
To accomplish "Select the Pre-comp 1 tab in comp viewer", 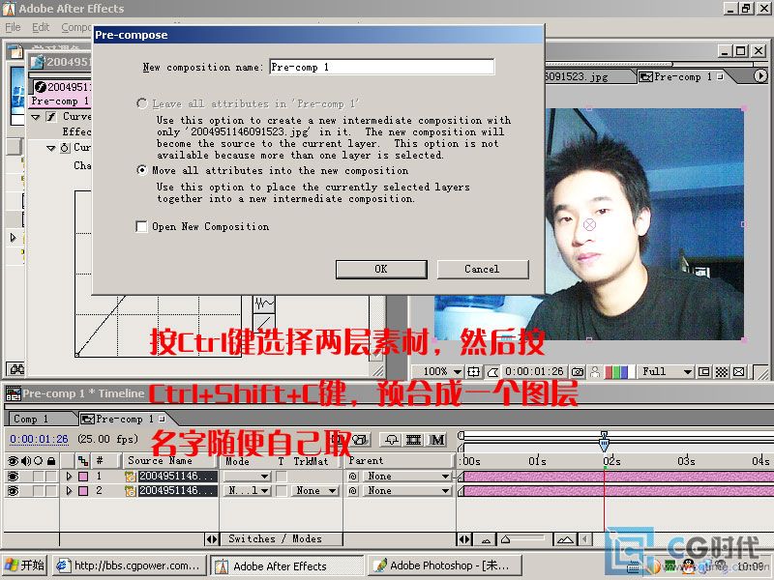I will click(x=683, y=76).
